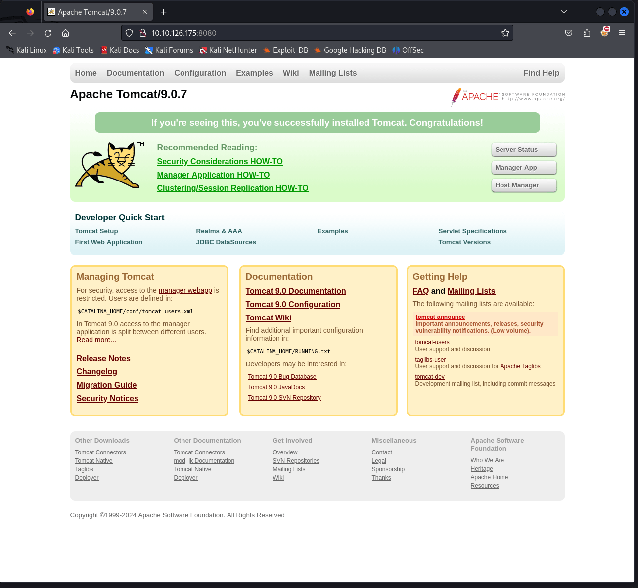Open the Documentation nav item
The image size is (638, 588).
pos(136,73)
